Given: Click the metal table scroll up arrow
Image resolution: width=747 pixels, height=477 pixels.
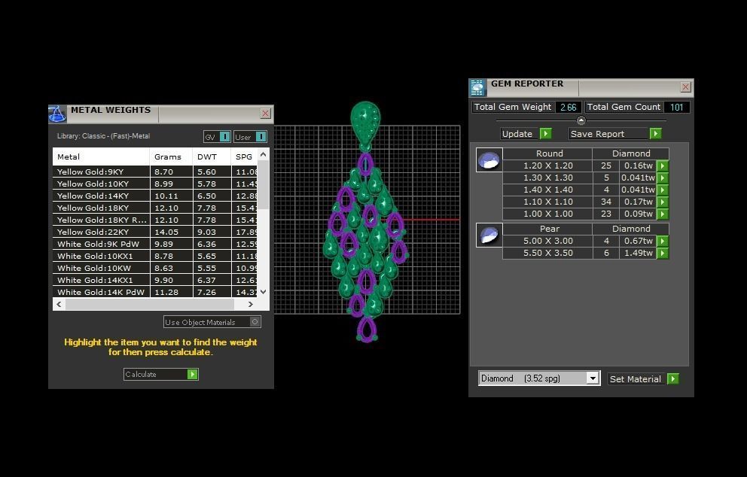Looking at the screenshot, I should pyautogui.click(x=263, y=155).
